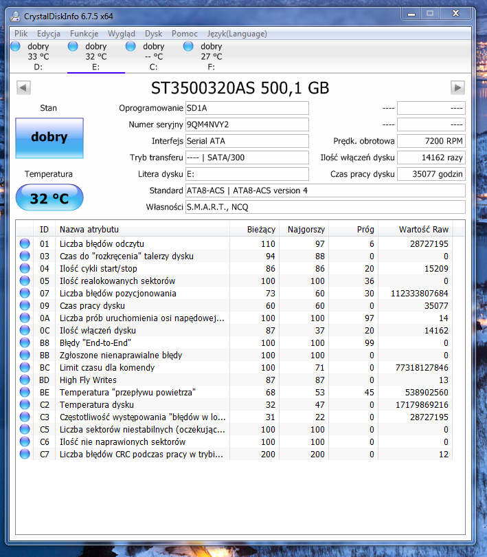Sort by Nazwa atrybutu column header

tap(142, 230)
